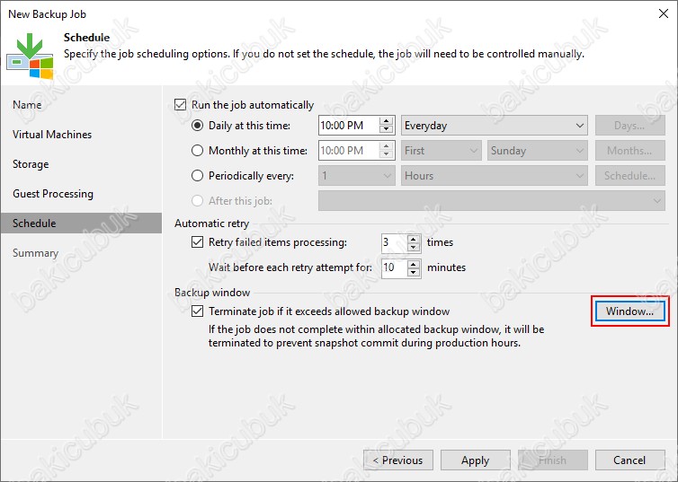Screen dimensions: 678x482
Task: Click the Days... button
Action: tap(630, 126)
